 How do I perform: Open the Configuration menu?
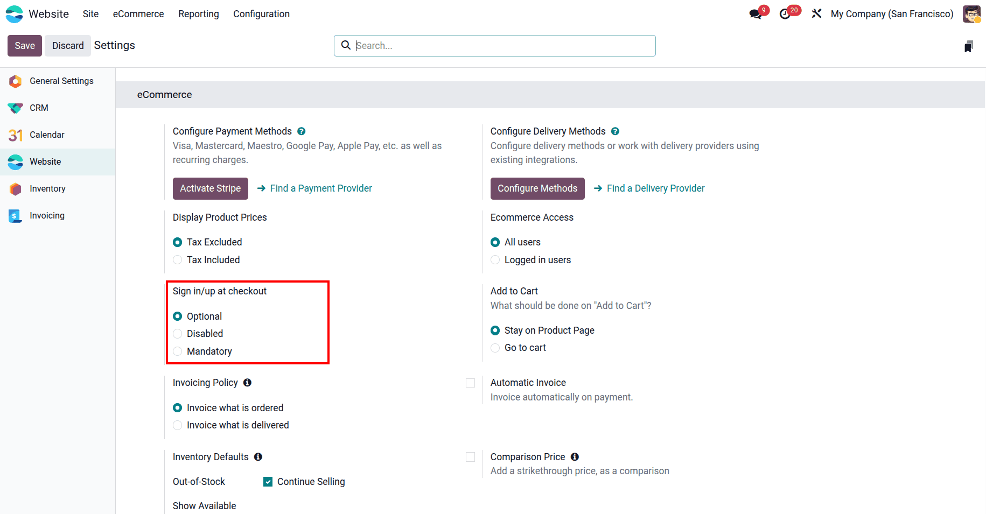click(261, 14)
